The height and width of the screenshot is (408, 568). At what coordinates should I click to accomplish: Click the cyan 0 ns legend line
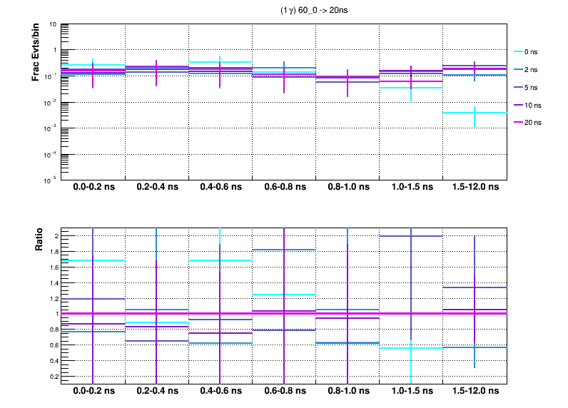click(519, 52)
